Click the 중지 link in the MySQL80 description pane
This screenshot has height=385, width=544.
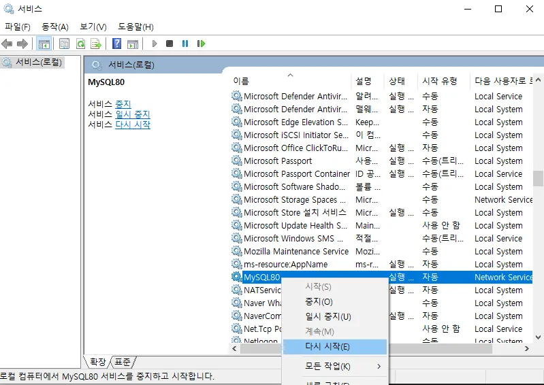click(123, 104)
